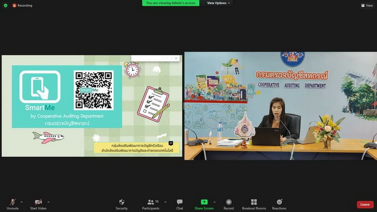Viewport: 377px width, 212px height.
Task: Open the Reactions menu
Action: pyautogui.click(x=279, y=204)
